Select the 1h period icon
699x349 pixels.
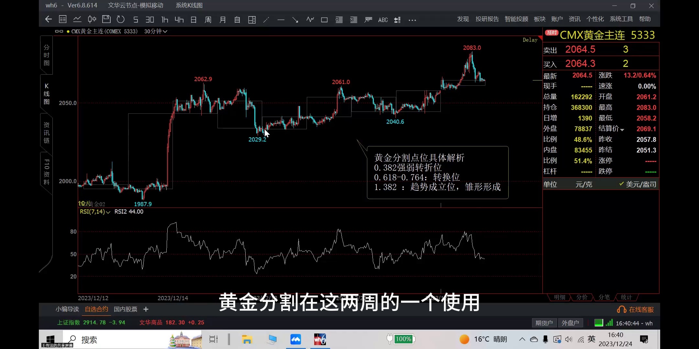(x=165, y=20)
